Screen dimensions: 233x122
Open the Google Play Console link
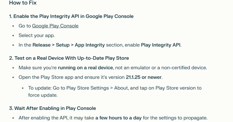(55, 26)
